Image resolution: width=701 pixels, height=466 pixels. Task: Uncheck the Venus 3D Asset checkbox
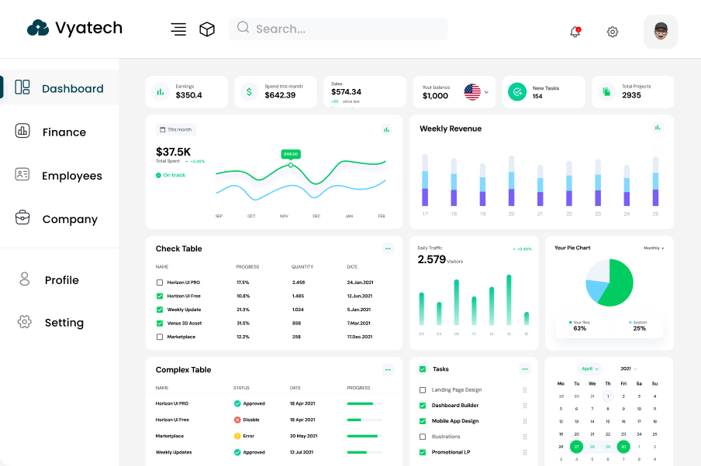(160, 323)
